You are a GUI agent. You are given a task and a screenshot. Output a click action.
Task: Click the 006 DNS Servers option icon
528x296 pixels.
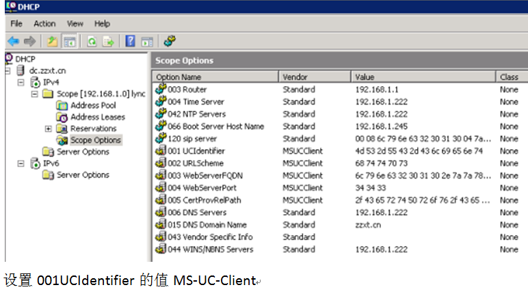(x=161, y=212)
